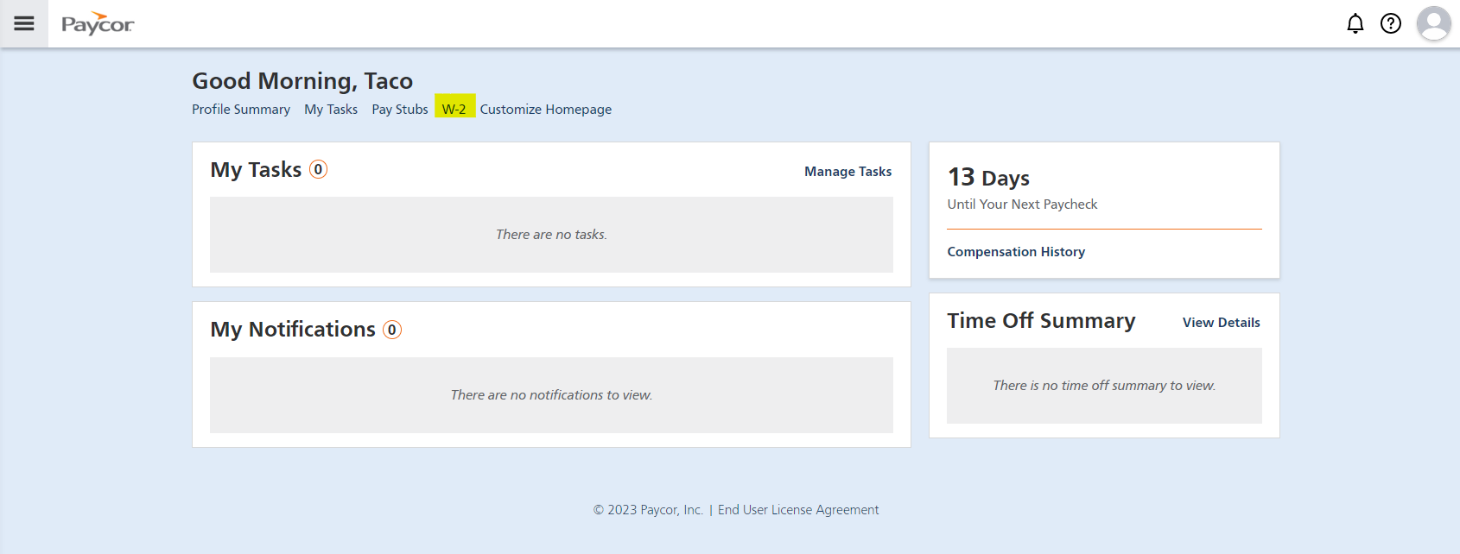Open the notifications bell
Image resolution: width=1460 pixels, height=554 pixels.
1355,23
